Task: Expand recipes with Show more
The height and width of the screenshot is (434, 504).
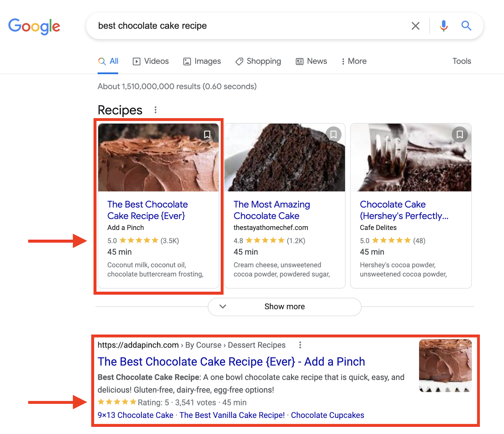Action: tap(284, 307)
